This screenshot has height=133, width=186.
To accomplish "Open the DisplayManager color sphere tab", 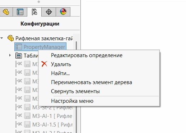I will 63,12.
